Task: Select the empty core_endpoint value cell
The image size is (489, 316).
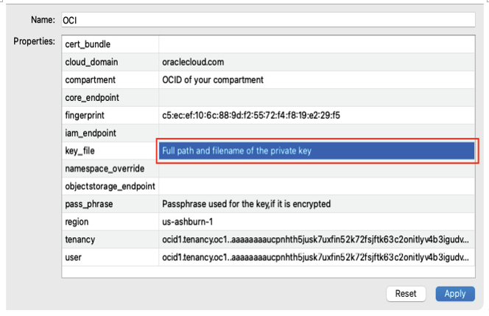Action: pos(317,98)
